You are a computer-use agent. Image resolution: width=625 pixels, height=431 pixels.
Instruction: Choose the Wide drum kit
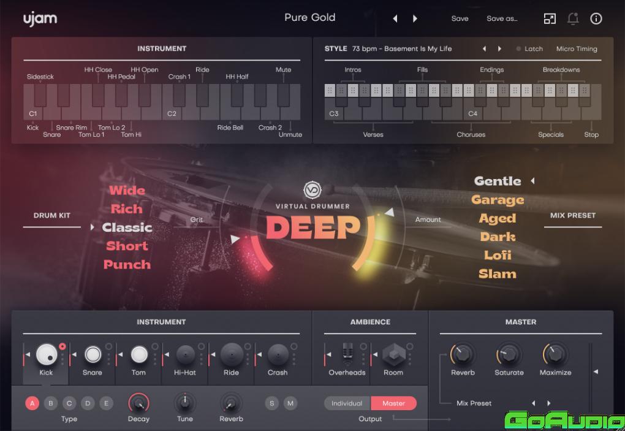127,190
